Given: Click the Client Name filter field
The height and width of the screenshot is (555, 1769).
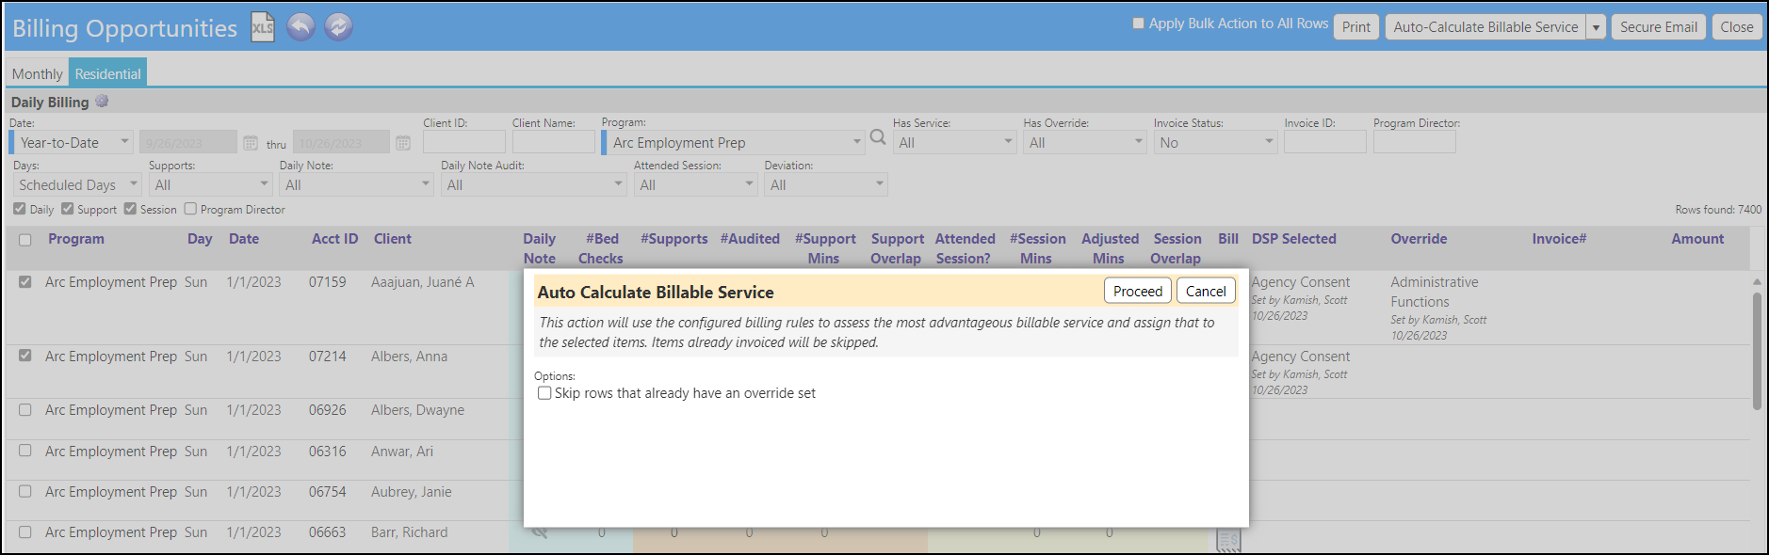Looking at the screenshot, I should pos(554,142).
